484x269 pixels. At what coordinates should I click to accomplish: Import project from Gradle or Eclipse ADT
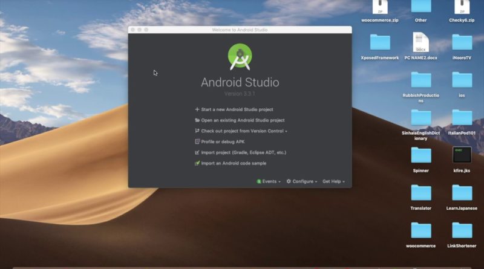240,152
